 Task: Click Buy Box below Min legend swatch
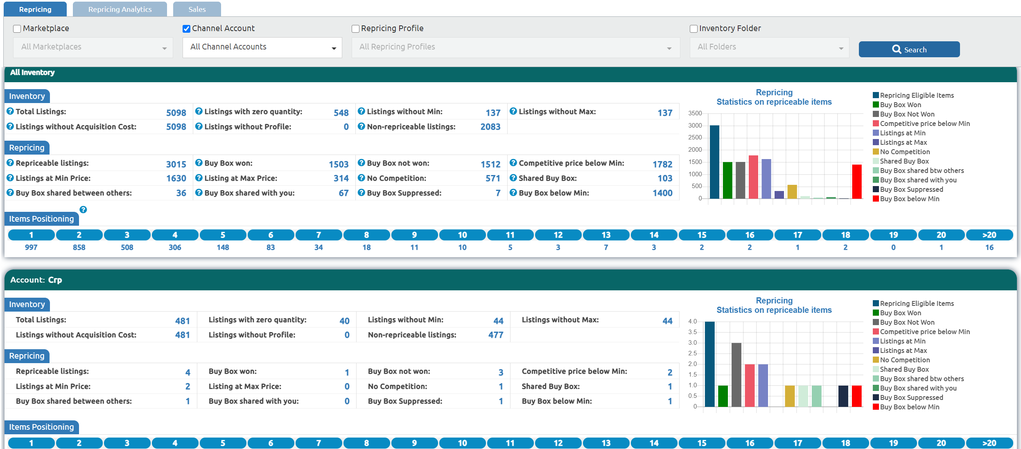(876, 199)
